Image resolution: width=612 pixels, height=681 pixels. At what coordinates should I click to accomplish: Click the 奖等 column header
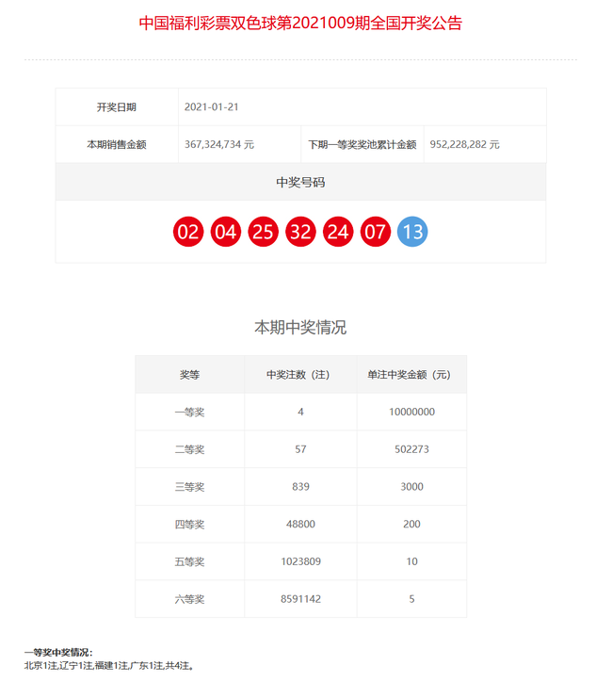189,374
